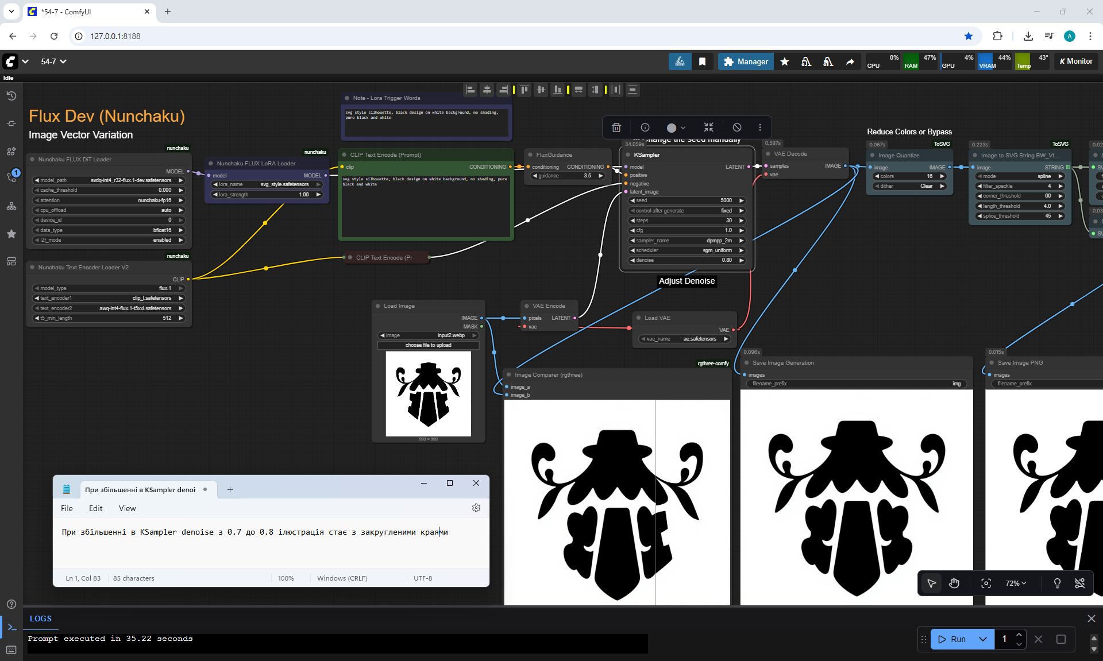
Task: Toggle link visibility icon in canvas toolbar
Action: 1080,583
